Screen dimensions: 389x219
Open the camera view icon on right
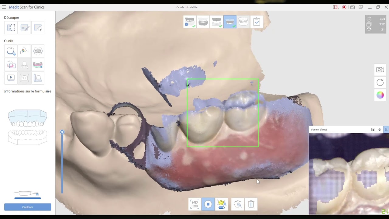(380, 70)
